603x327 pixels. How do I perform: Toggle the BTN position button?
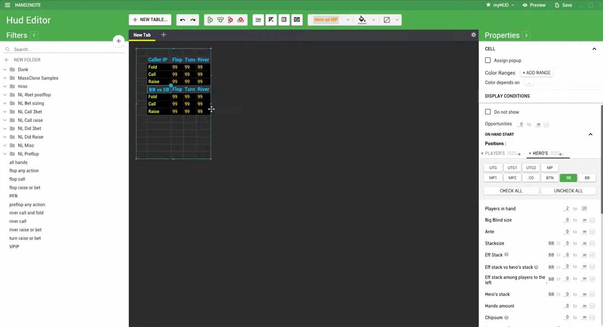[550, 178]
